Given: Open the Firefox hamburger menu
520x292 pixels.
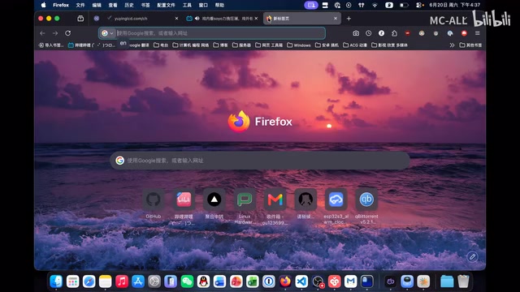Looking at the screenshot, I should 478,33.
